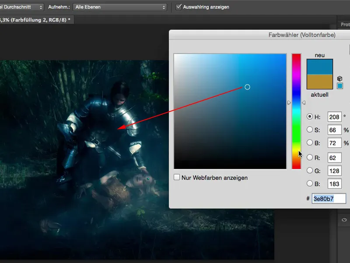Select the blue channel B radio button
This screenshot has width=350, height=263.
tap(310, 183)
